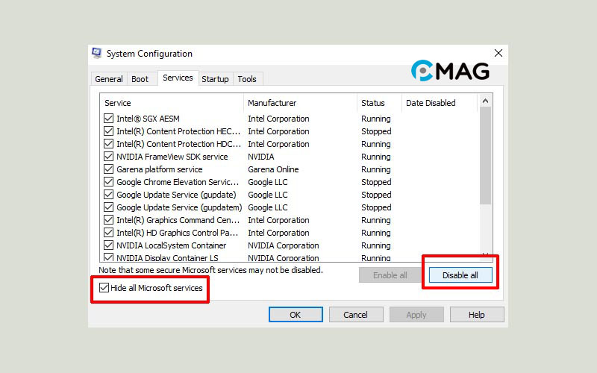Toggle the Garena platform service checkbox
Viewport: 597px width, 373px height.
pyautogui.click(x=109, y=169)
